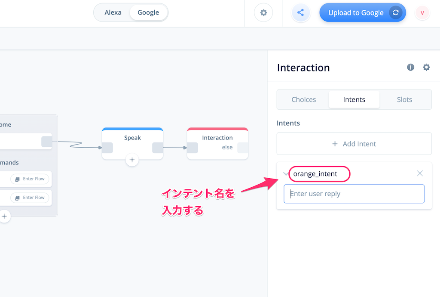The height and width of the screenshot is (297, 440).
Task: Select the Intents tab
Action: point(354,99)
